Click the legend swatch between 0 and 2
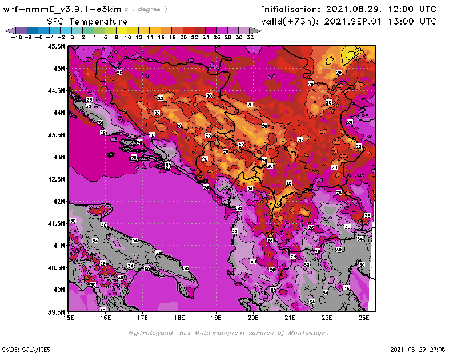This screenshot has height=353, width=457. coord(77,31)
